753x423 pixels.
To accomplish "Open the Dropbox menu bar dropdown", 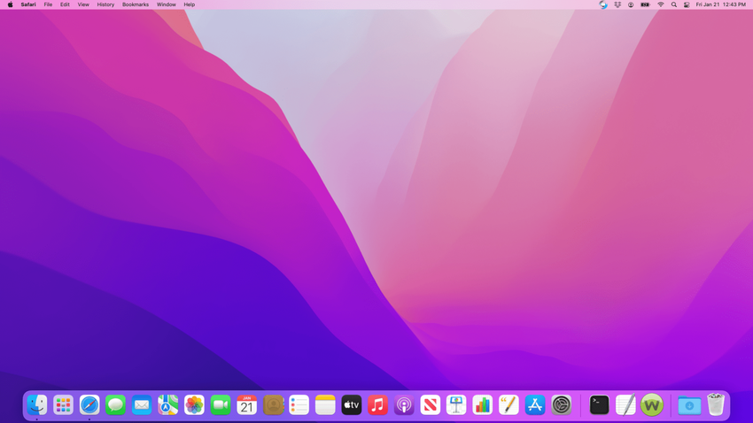I will click(617, 4).
